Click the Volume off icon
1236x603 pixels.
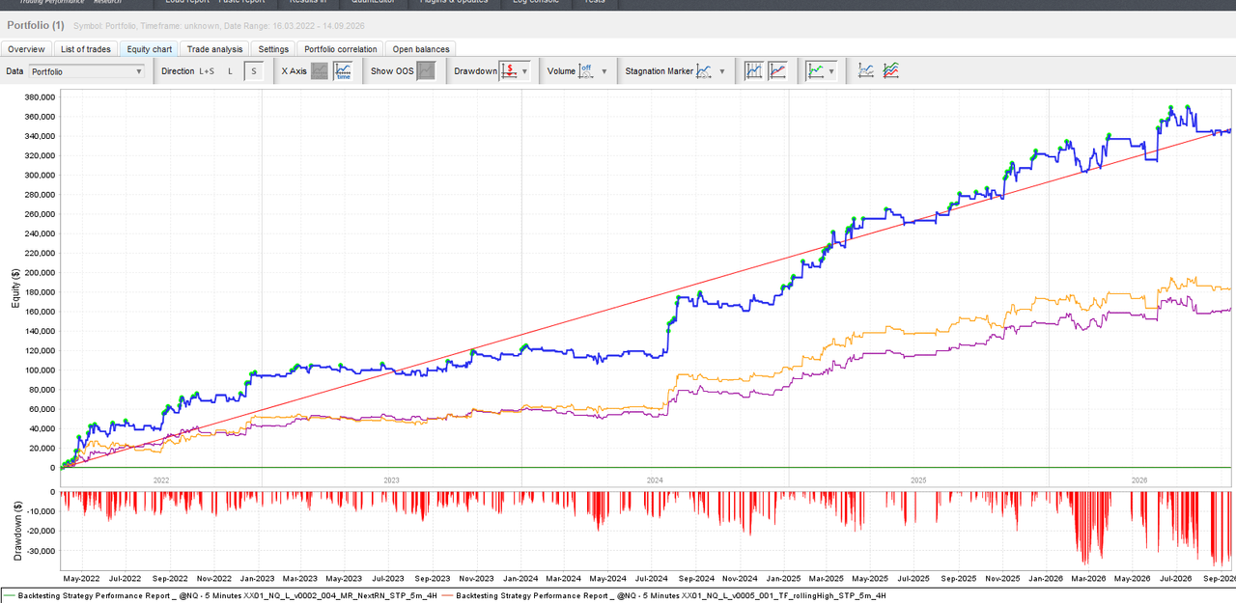[x=586, y=70]
